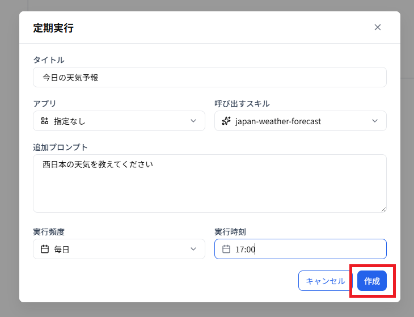
Task: Click into the 追加プロンプト text area
Action: click(x=210, y=183)
